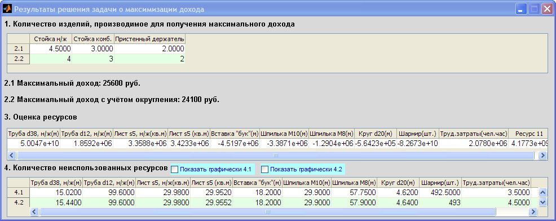The width and height of the screenshot is (556, 221).
Task: Click cell 3.5000 in row 4.1
Action: [x=496, y=192]
